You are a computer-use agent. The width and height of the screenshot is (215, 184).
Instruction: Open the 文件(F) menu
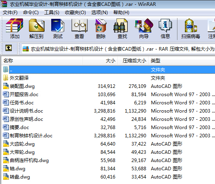[10, 13]
